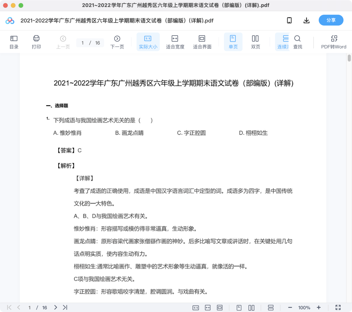Click the 【详解】 heading
The height and width of the screenshot is (312, 352).
[84, 178]
